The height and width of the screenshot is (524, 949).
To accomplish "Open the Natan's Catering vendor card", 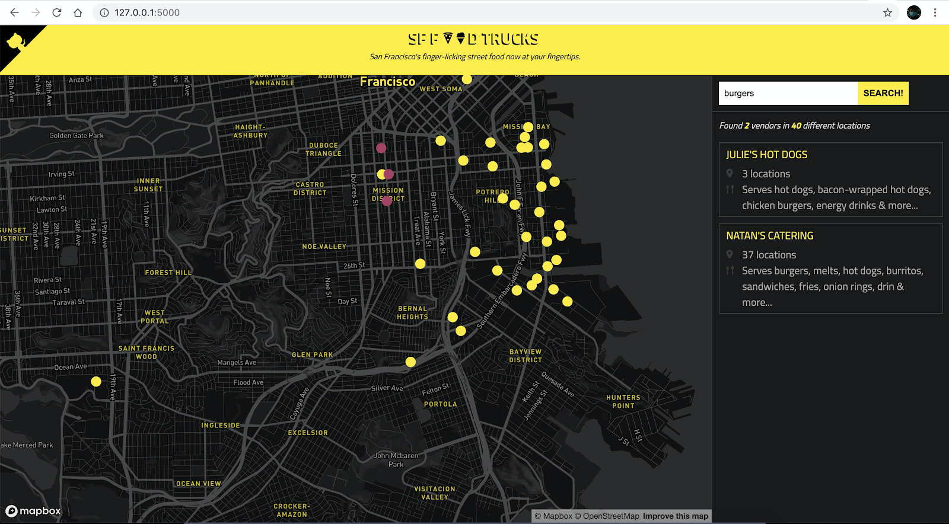I will click(x=830, y=269).
